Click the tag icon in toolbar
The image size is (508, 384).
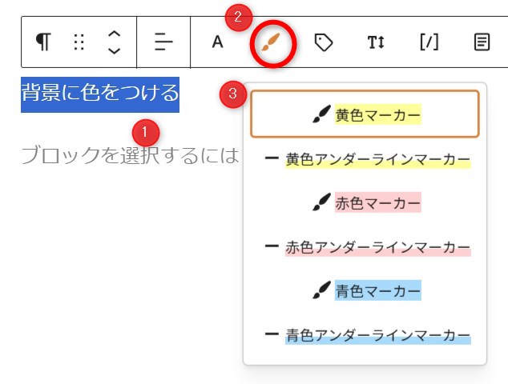coord(324,42)
